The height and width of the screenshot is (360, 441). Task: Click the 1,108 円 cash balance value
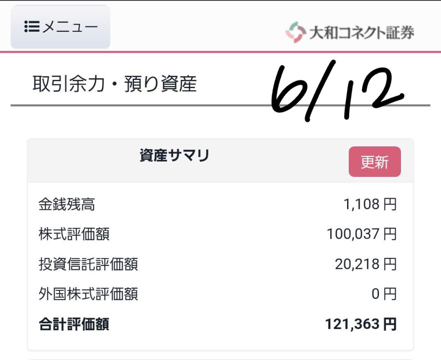coord(370,204)
